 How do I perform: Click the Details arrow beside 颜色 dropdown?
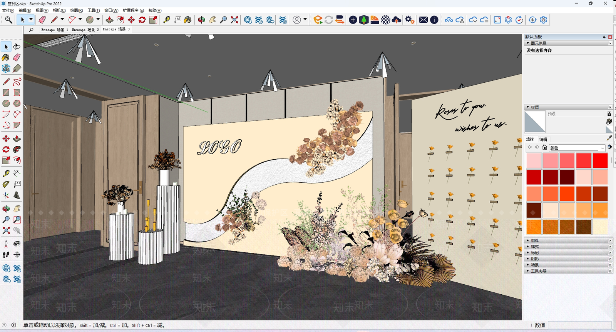(610, 147)
